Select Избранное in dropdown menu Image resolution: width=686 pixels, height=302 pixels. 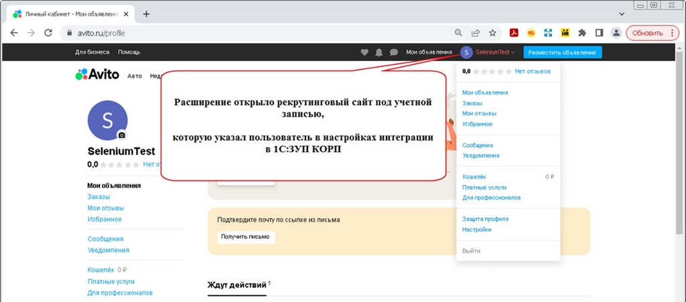[x=477, y=124]
